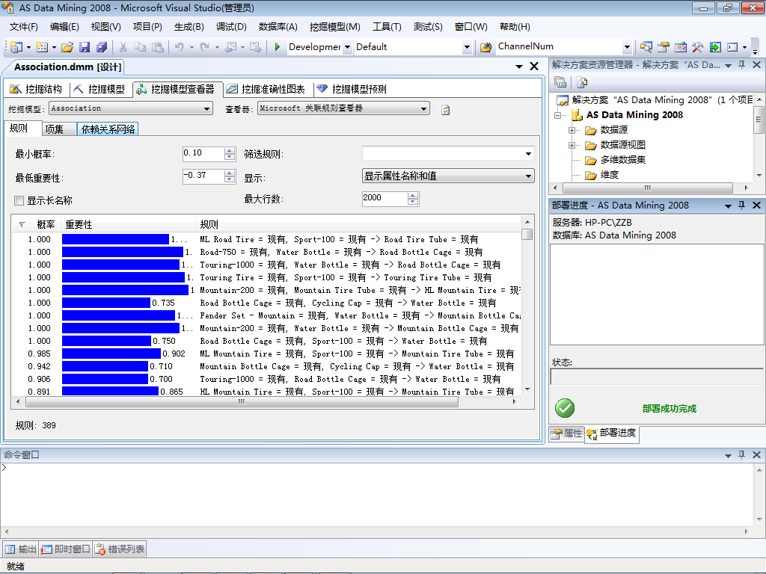Enable the 显示长名称 checkbox
766x574 pixels.
pos(19,200)
